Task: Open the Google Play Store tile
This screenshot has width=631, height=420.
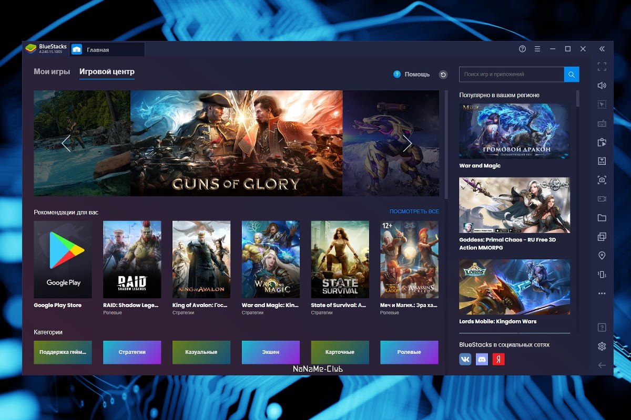Action: point(63,259)
